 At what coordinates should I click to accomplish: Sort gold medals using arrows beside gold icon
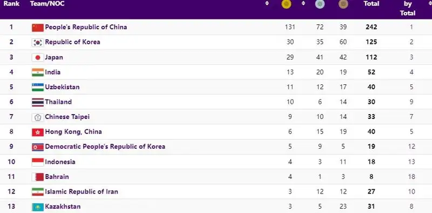click(x=303, y=4)
